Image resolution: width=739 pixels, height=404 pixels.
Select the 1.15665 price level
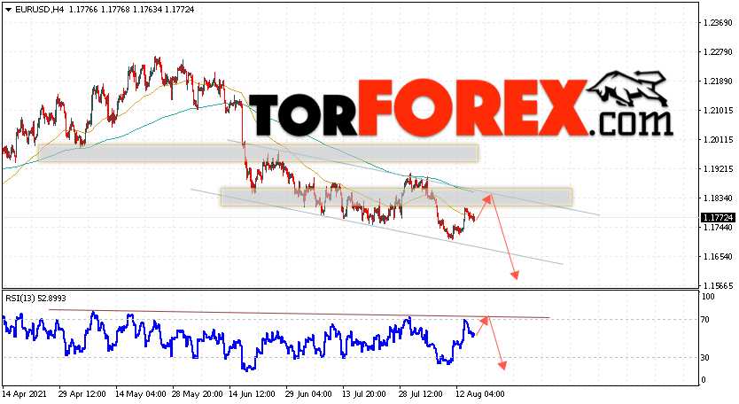(718, 285)
